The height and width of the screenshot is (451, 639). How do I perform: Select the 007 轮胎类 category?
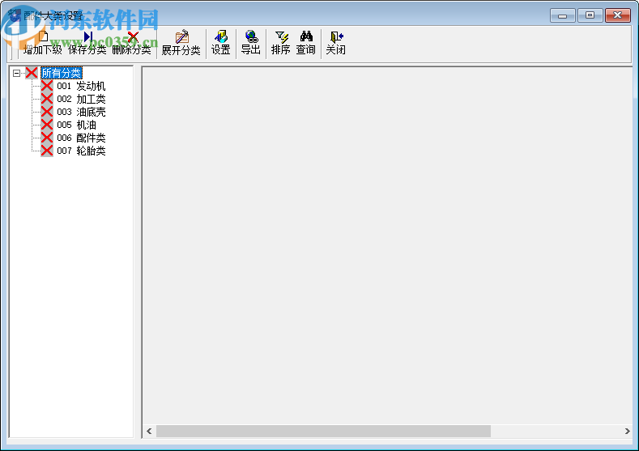(x=81, y=151)
